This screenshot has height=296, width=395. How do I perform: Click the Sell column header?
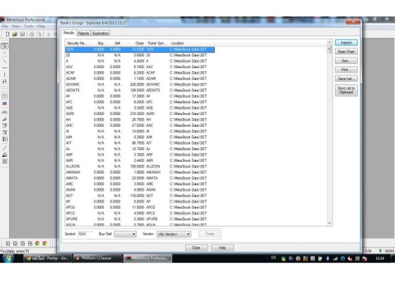[113, 43]
